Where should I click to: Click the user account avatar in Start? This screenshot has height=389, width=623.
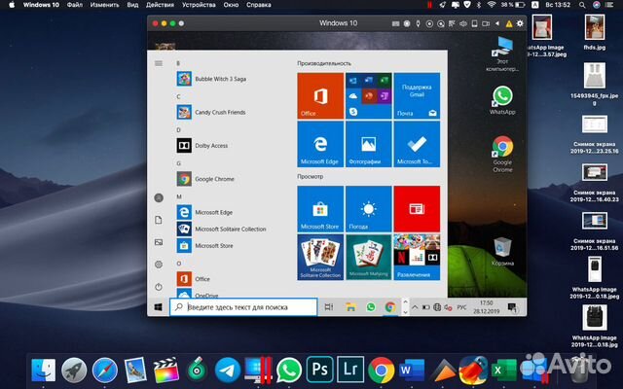[x=159, y=197]
